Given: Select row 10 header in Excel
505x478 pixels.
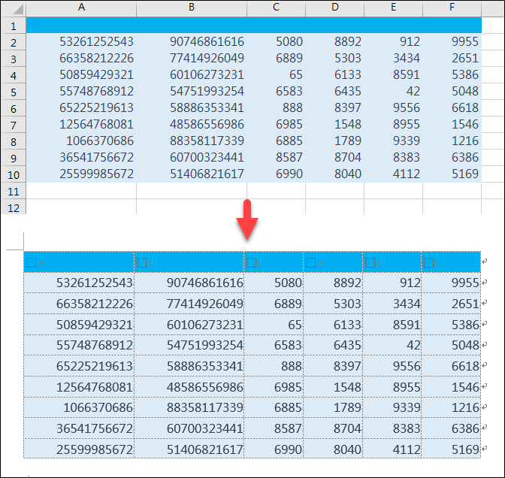Looking at the screenshot, I should click(14, 174).
